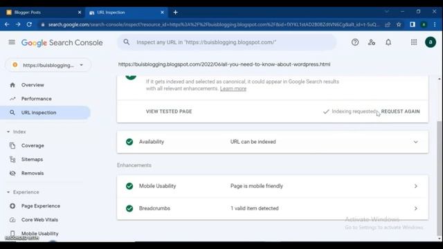This screenshot has height=249, width=443.
Task: Click the search magnifier icon in inspect bar
Action: coord(126,42)
